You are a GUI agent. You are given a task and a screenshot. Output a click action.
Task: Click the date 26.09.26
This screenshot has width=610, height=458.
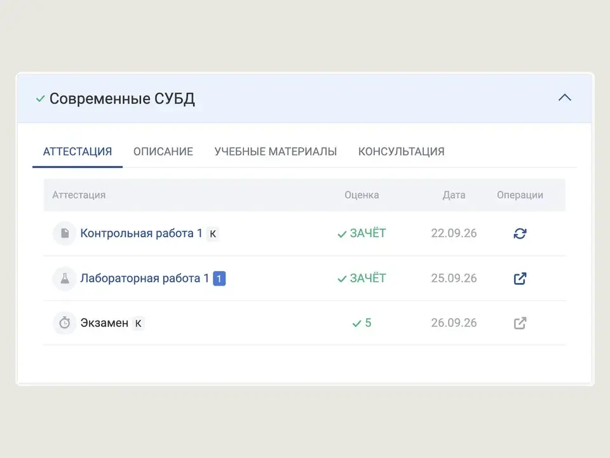click(454, 323)
